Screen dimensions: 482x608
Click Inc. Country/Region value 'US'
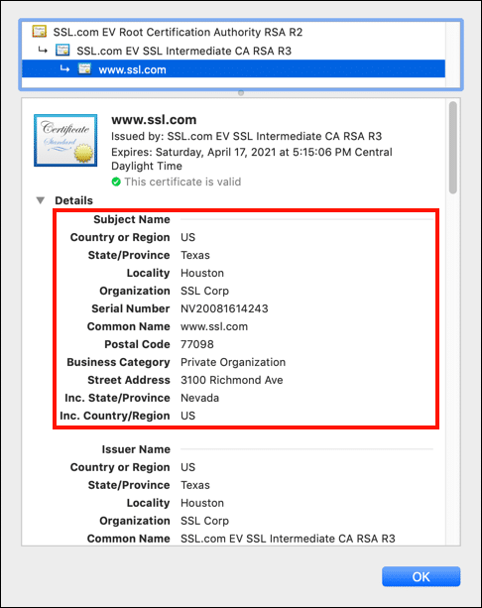pos(188,416)
